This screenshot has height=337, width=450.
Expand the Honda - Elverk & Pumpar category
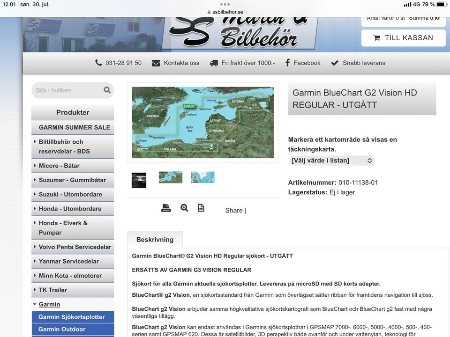(x=73, y=228)
